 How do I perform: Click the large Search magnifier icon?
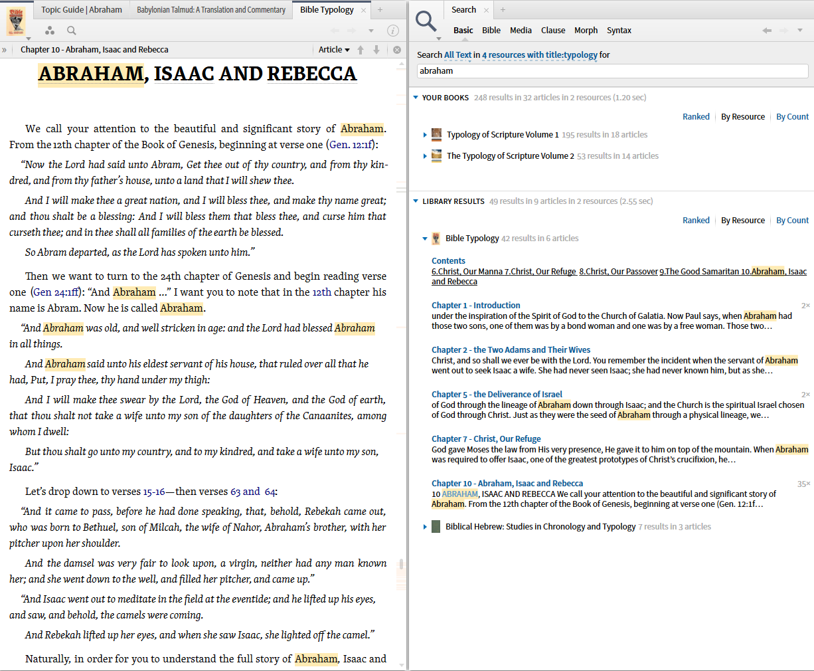[426, 21]
